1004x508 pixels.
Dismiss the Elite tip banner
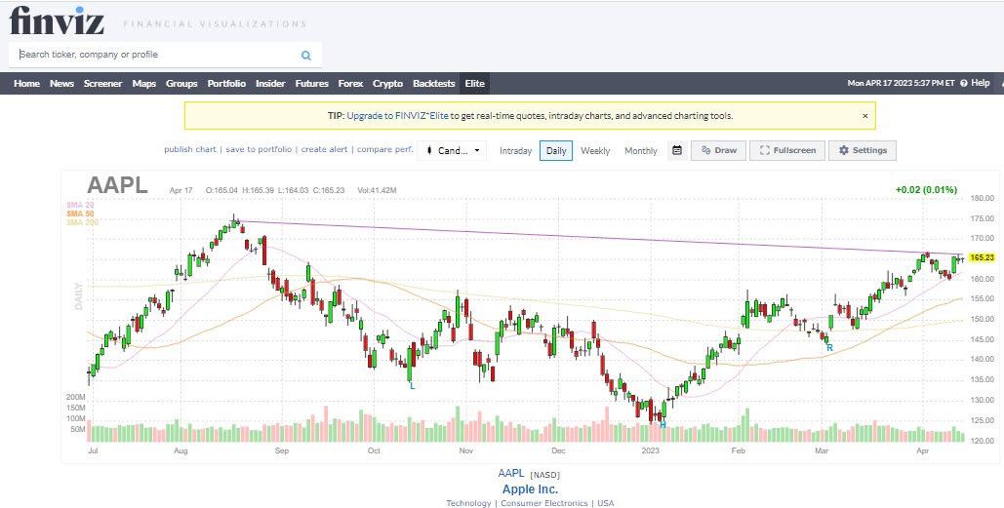[865, 116]
